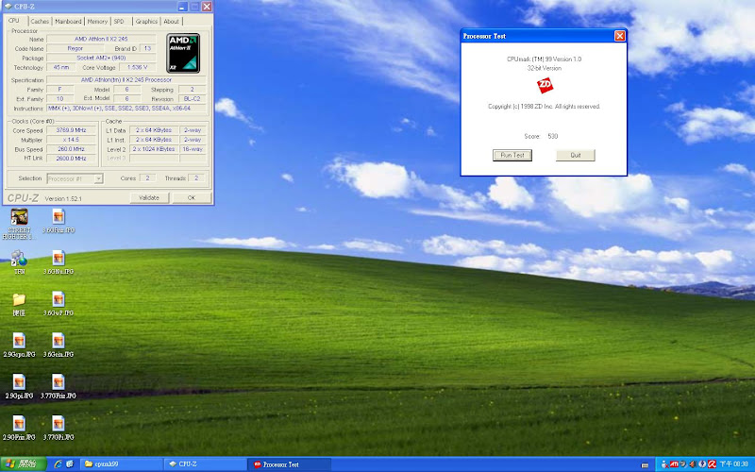Click the cpumk99 taskbar button

click(x=121, y=464)
